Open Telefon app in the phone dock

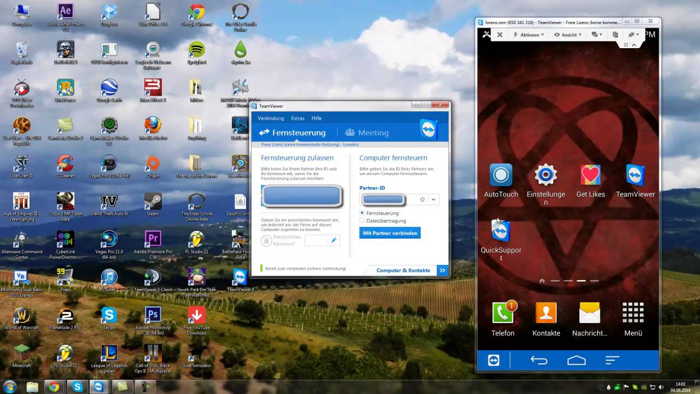(503, 318)
